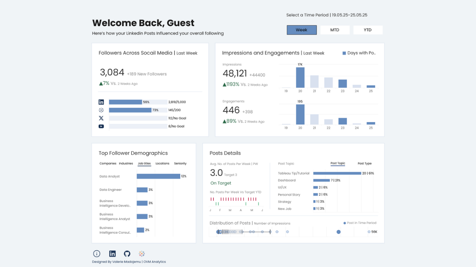Select the YouTube icon in followers list
Viewport: 476px width, 267px height.
click(101, 127)
